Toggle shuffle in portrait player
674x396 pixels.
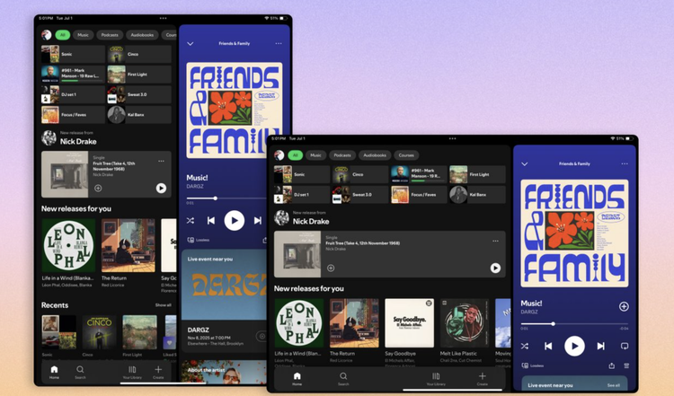coord(191,220)
